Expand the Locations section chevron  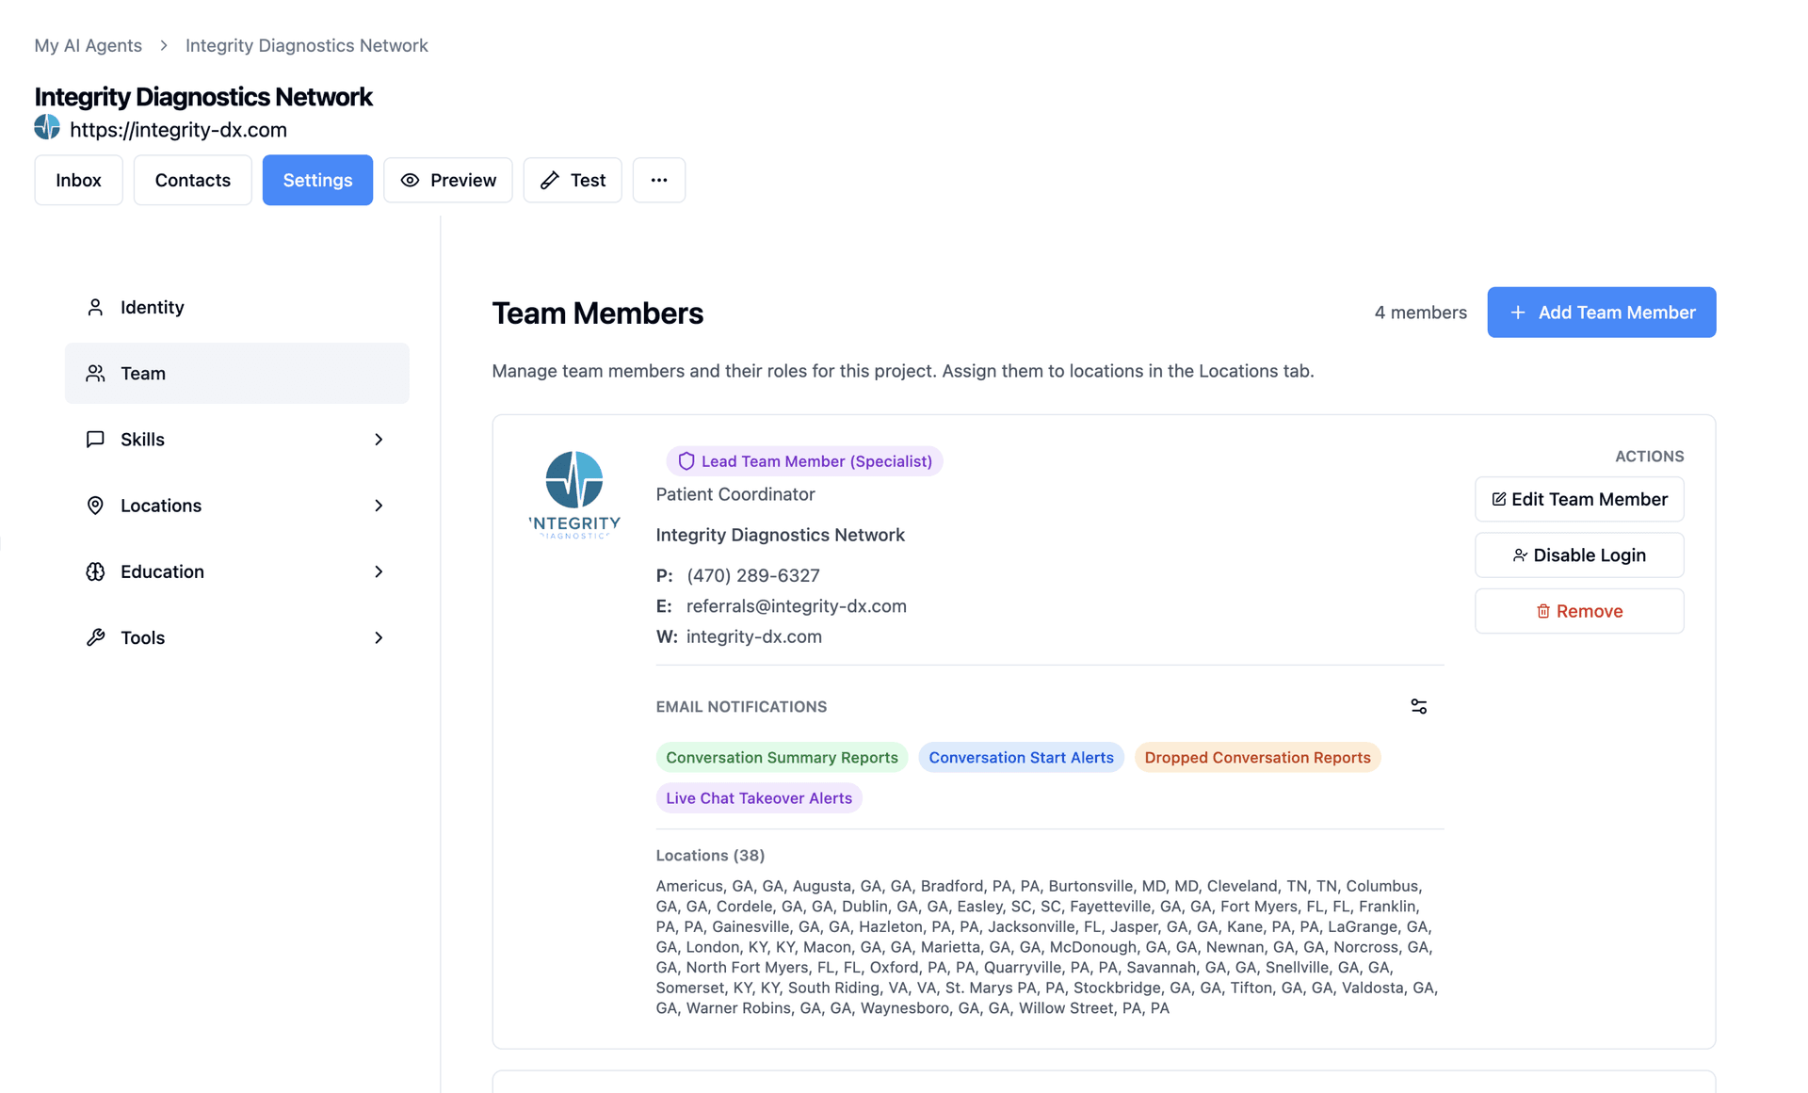(379, 506)
